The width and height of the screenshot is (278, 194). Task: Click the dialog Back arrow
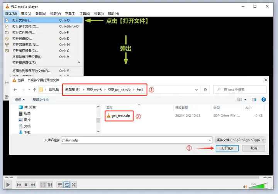point(15,89)
